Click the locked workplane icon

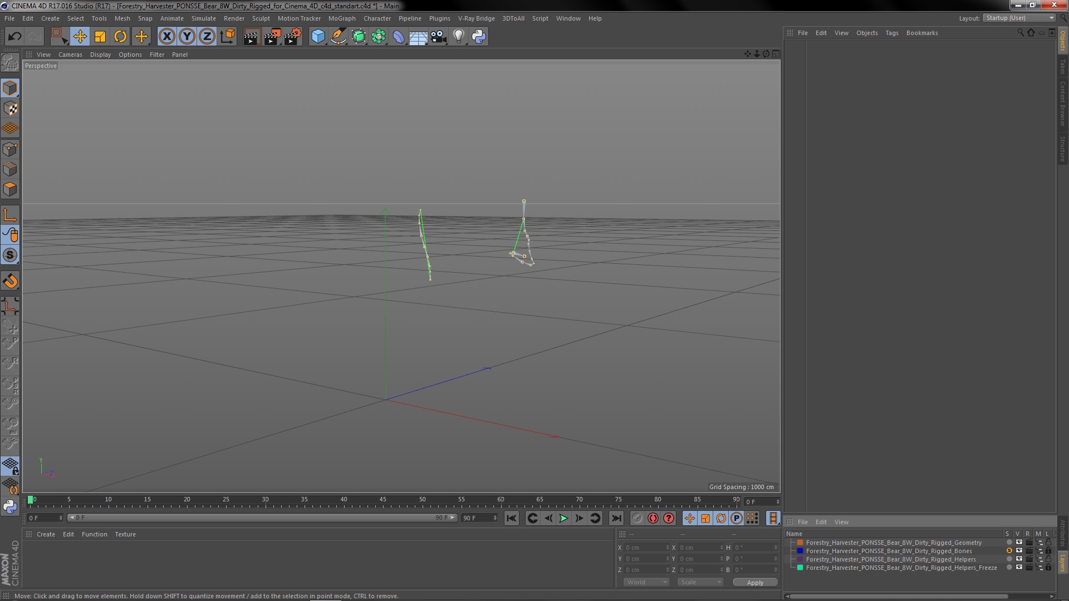pos(10,466)
